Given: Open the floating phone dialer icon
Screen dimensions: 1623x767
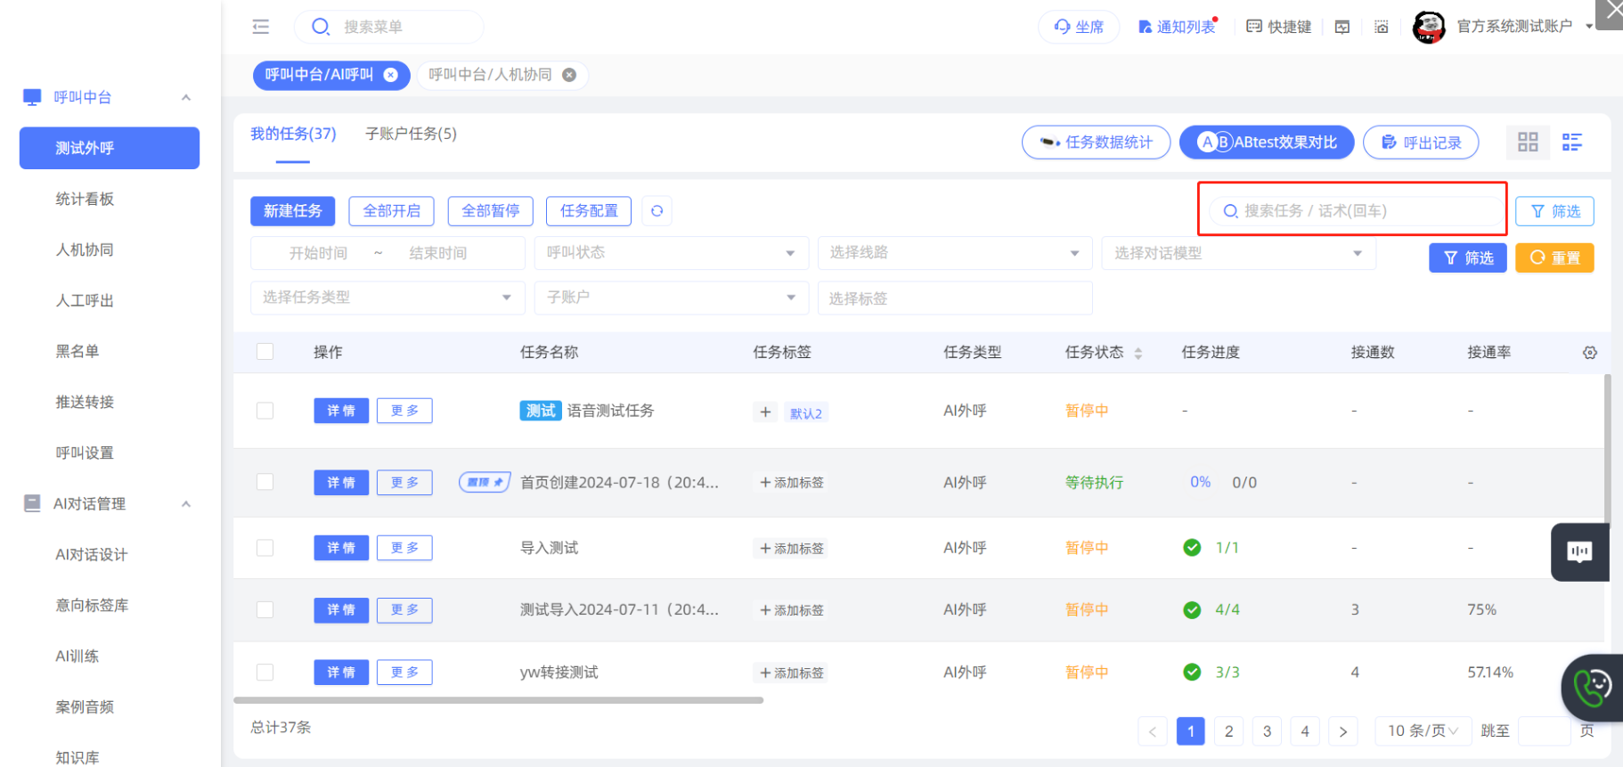Looking at the screenshot, I should pyautogui.click(x=1591, y=687).
